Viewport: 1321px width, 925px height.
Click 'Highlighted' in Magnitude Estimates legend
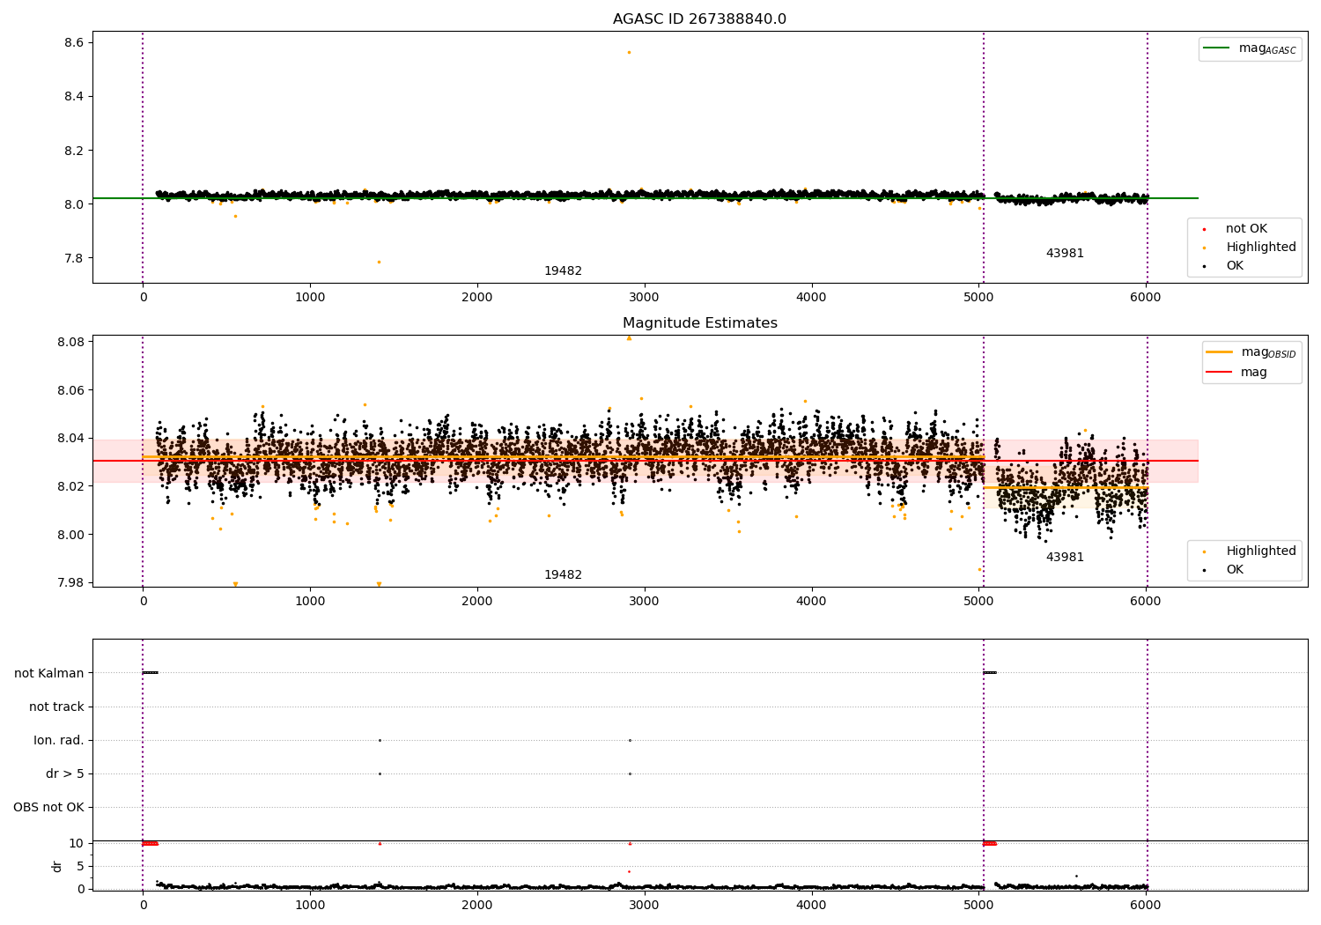pyautogui.click(x=1260, y=551)
